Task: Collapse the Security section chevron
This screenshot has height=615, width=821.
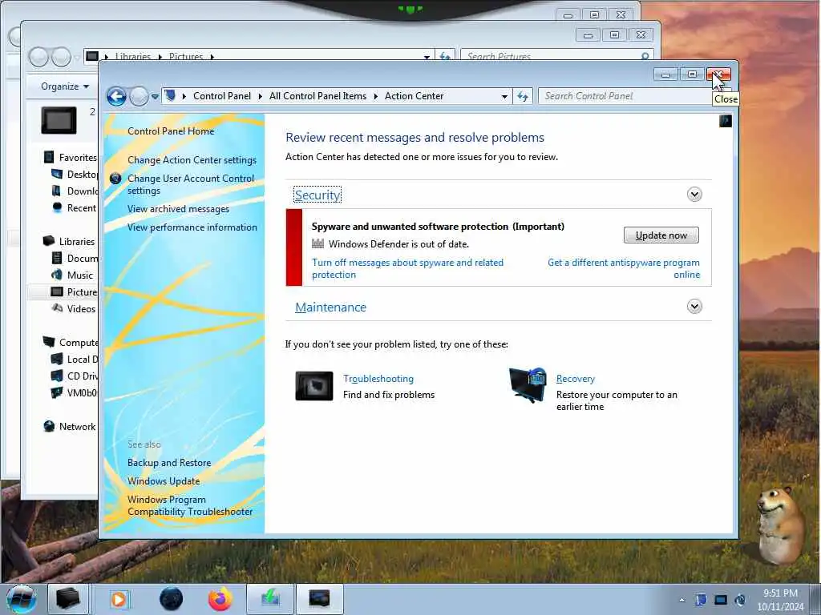Action: point(694,195)
